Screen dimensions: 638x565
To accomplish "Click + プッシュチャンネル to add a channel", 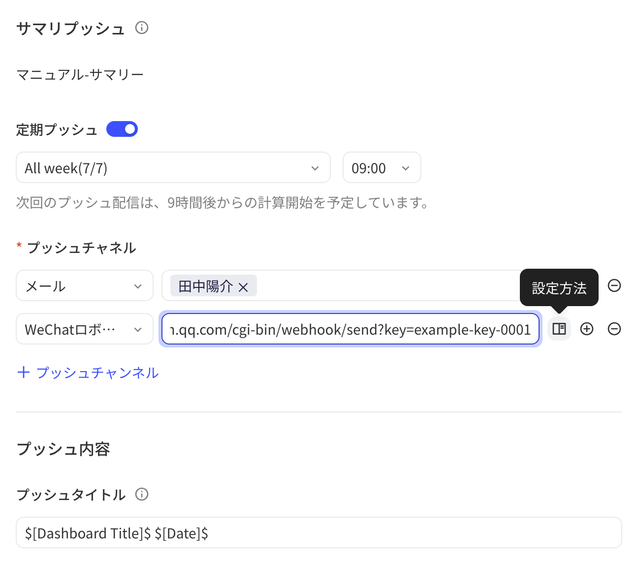I will [88, 373].
